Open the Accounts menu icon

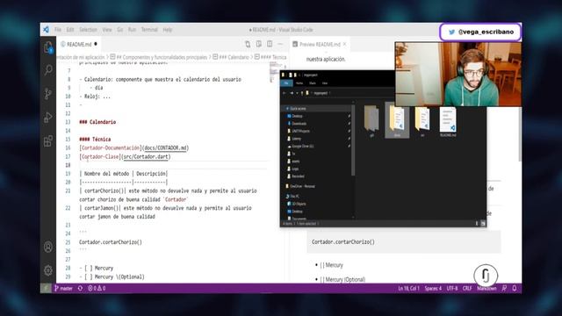point(48,247)
